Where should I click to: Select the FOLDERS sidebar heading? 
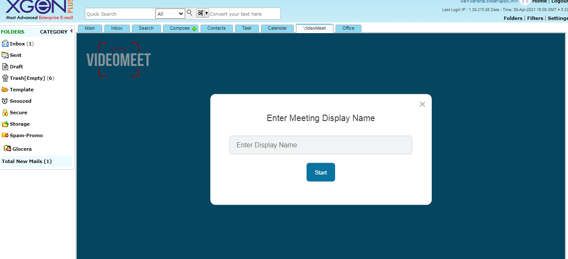tap(13, 32)
